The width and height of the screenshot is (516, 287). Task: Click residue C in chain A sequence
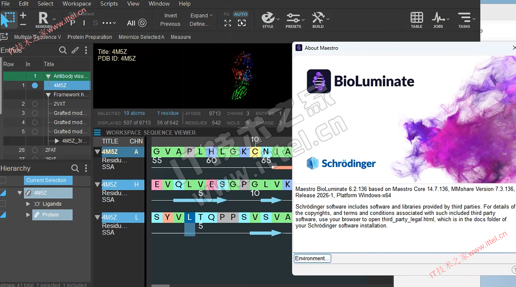tap(255, 152)
